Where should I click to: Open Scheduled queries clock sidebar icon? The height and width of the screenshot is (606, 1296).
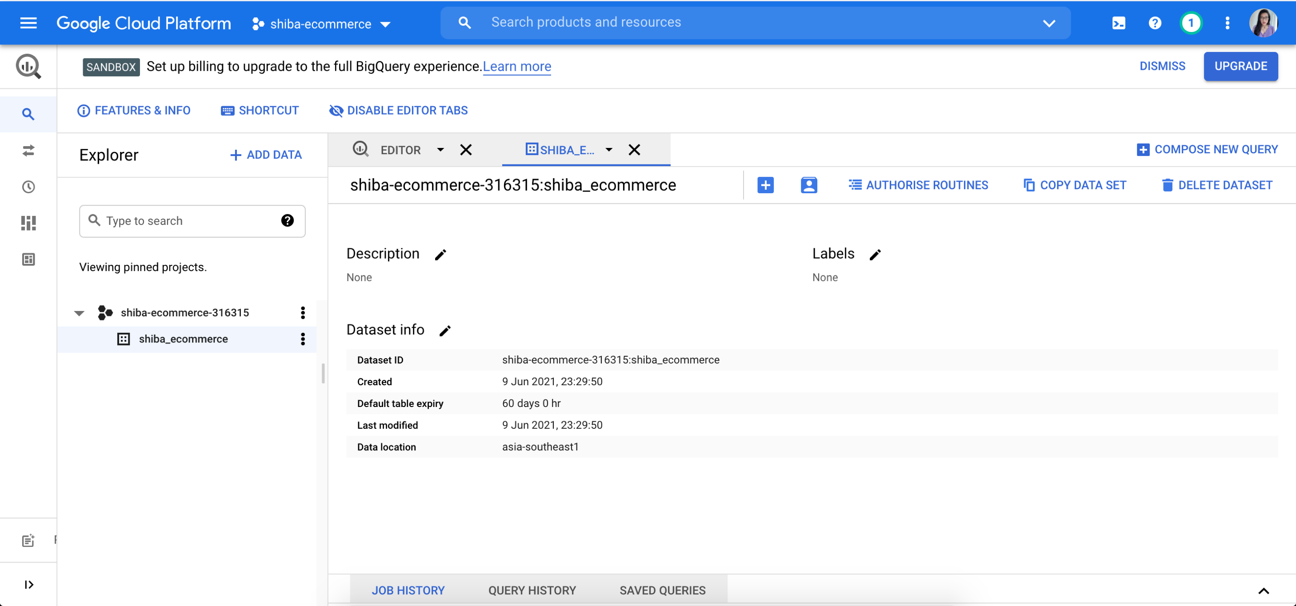click(28, 187)
